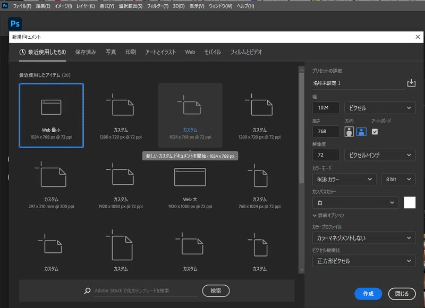This screenshot has height=308, width=425.
Task: Close the 新規ドキュメント dialog
Action: (x=418, y=37)
